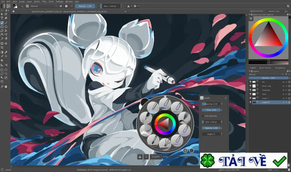
Task: Select the Calligraphy tool
Action: (6, 18)
